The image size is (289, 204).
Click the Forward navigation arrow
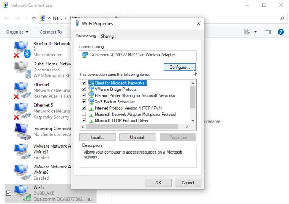[17, 18]
